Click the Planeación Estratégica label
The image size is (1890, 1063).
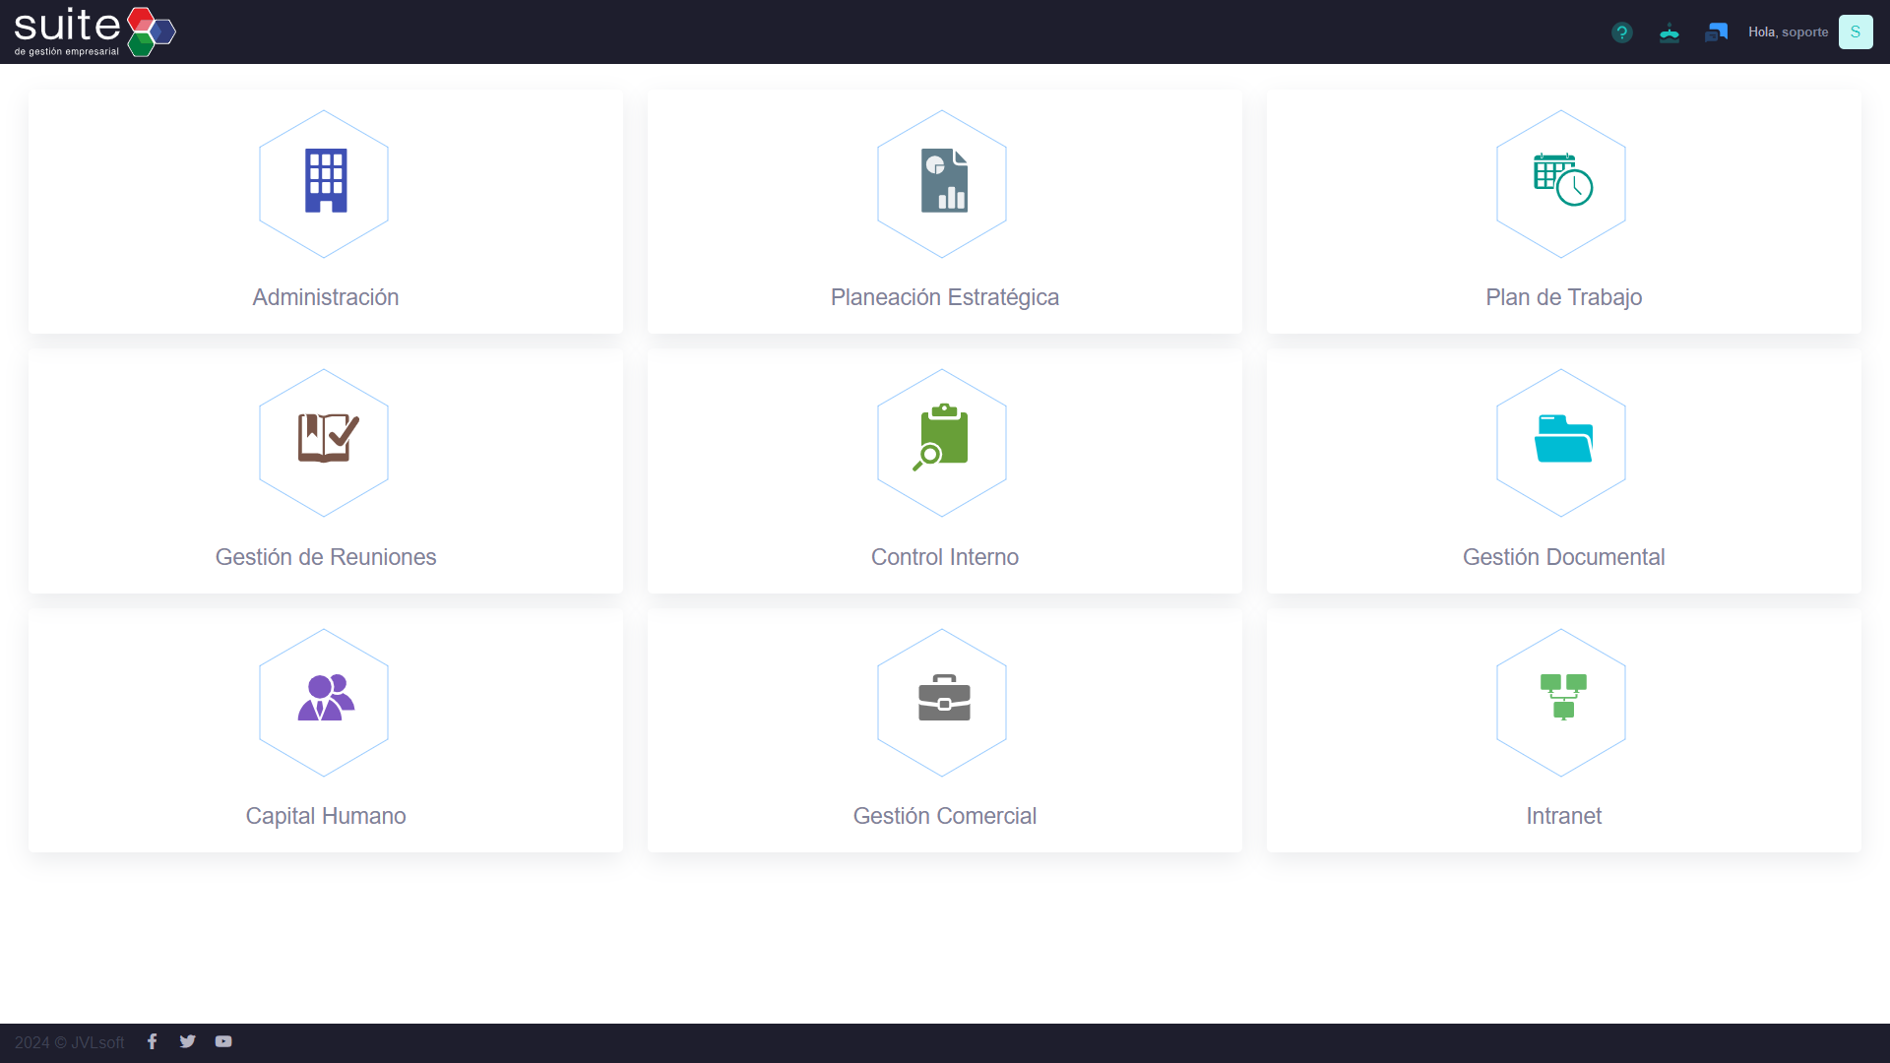(x=945, y=297)
